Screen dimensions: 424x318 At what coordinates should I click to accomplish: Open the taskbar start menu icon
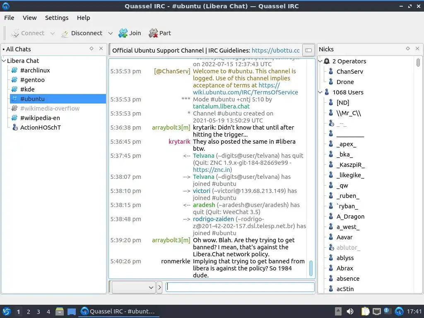click(x=6, y=311)
